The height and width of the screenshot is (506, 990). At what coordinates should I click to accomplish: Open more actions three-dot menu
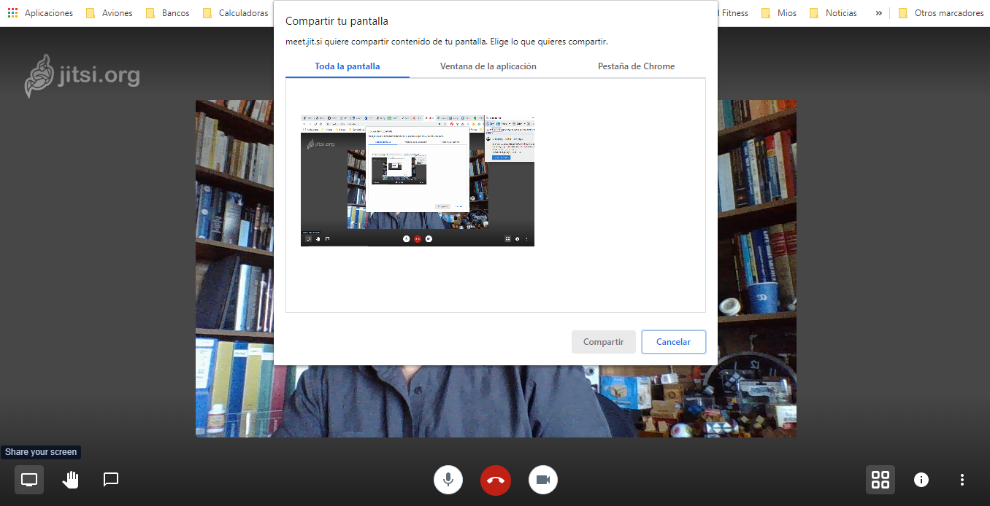click(962, 480)
